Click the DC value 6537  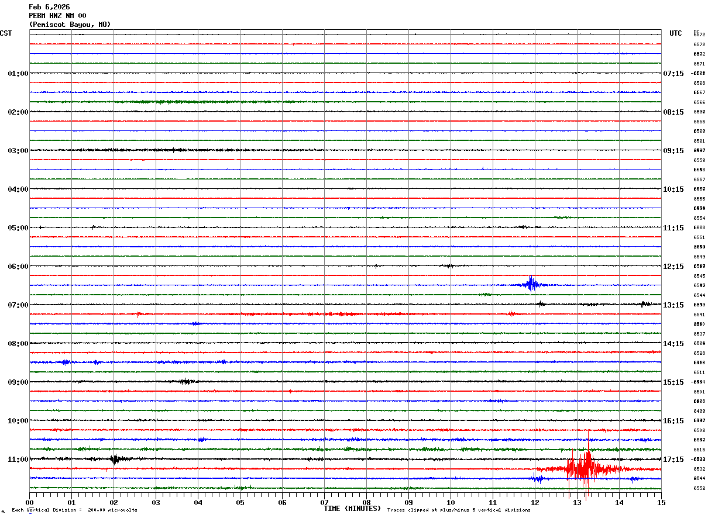[699, 334]
